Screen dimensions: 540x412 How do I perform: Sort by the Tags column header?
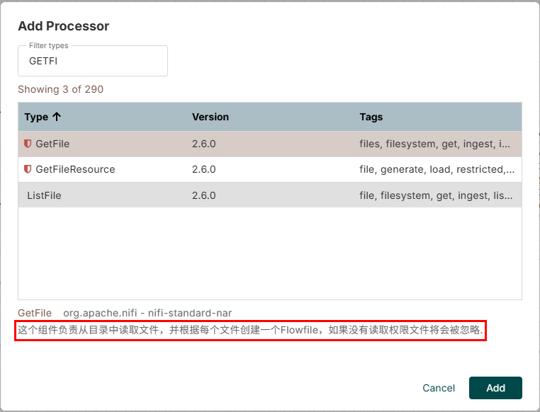pos(371,117)
